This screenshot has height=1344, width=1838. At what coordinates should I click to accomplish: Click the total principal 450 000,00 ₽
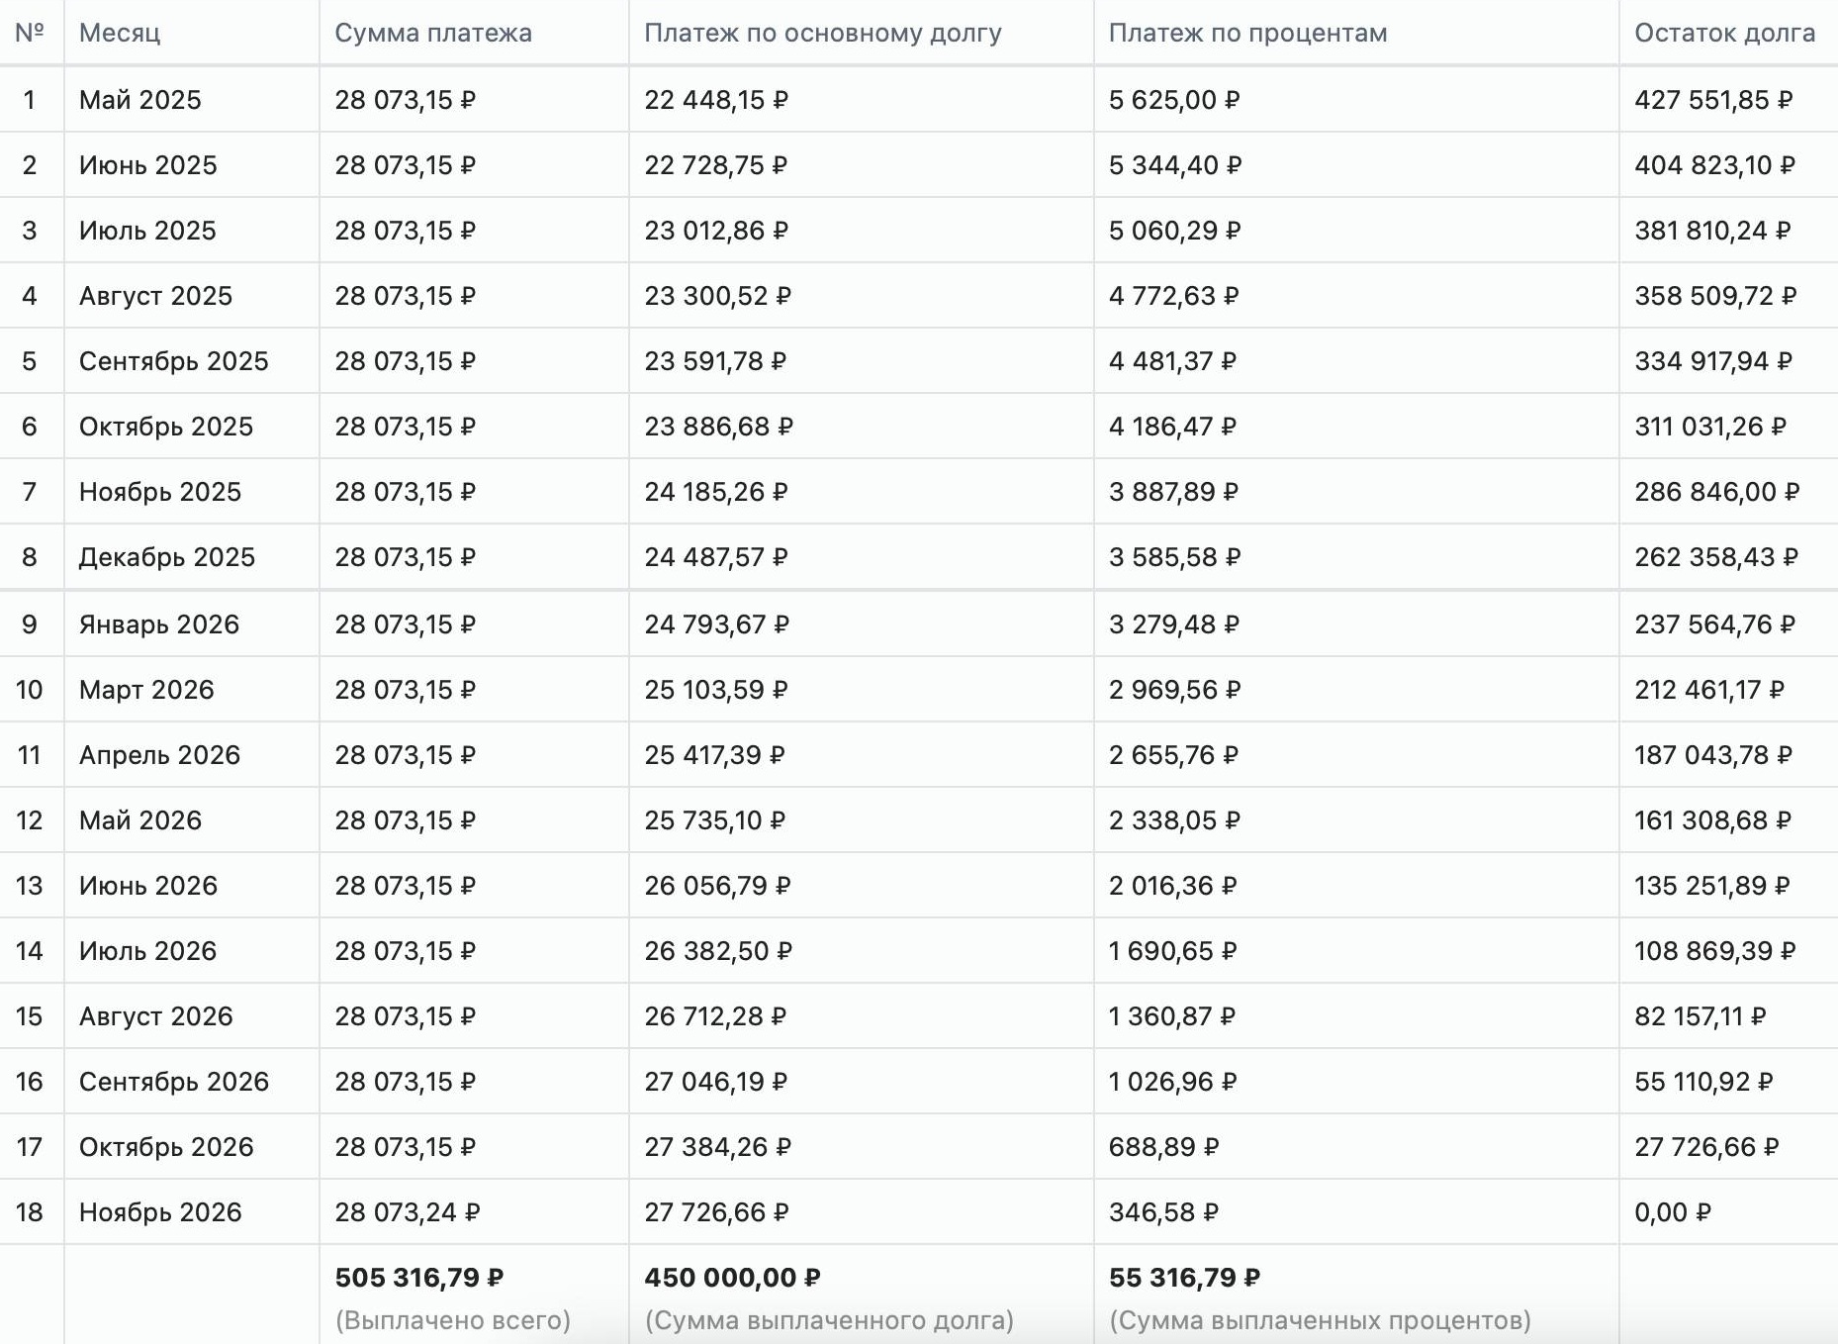(732, 1278)
